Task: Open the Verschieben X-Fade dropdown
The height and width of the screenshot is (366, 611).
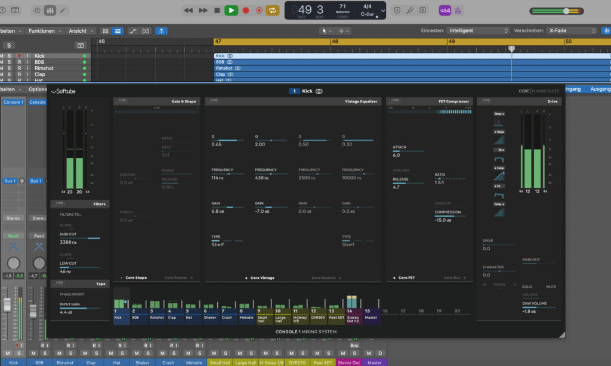Action: pos(571,31)
